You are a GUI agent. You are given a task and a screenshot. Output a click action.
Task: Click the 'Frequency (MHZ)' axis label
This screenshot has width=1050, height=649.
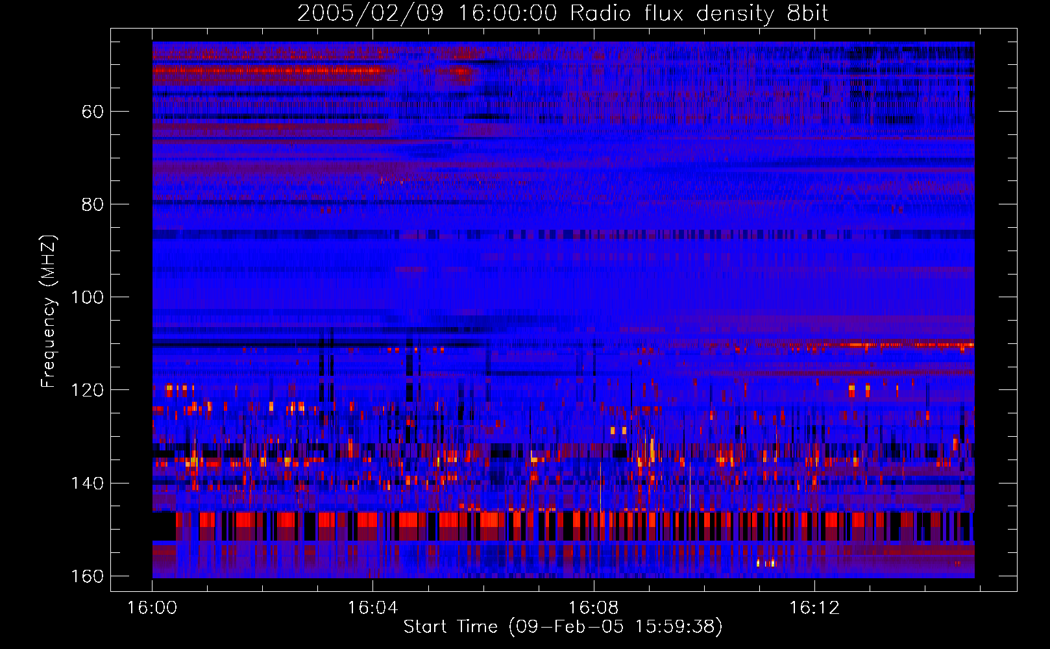click(x=49, y=312)
